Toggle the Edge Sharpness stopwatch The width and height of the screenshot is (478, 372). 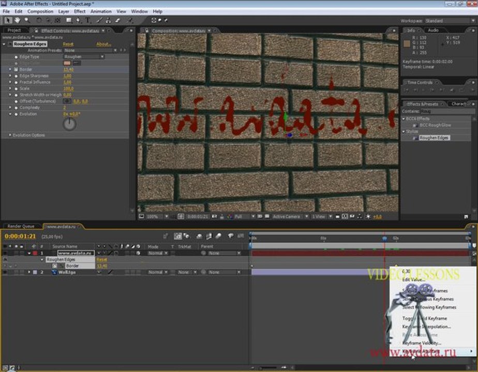click(x=16, y=76)
